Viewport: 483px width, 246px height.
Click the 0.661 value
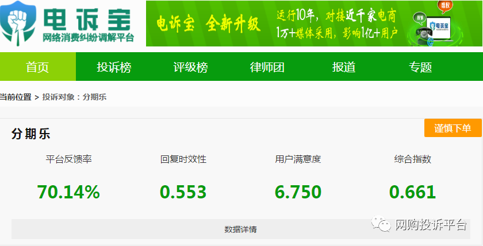click(412, 192)
